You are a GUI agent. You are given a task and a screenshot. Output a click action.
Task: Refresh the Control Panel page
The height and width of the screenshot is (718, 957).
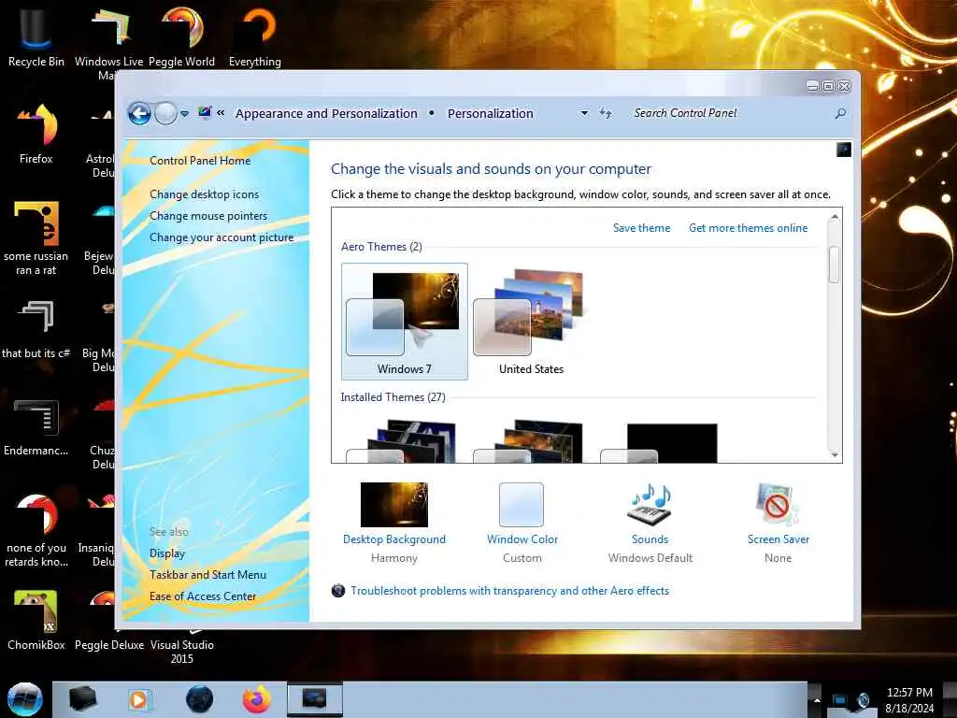pyautogui.click(x=605, y=113)
